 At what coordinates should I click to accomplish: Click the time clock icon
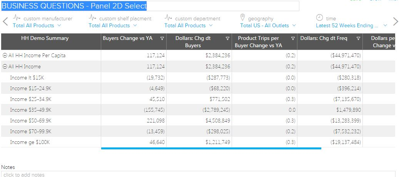coord(319,18)
